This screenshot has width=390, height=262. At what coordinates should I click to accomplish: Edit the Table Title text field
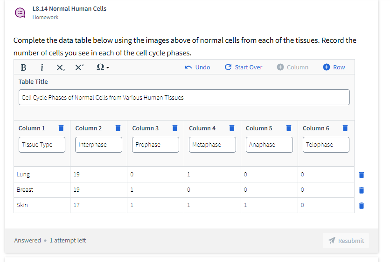tap(184, 98)
